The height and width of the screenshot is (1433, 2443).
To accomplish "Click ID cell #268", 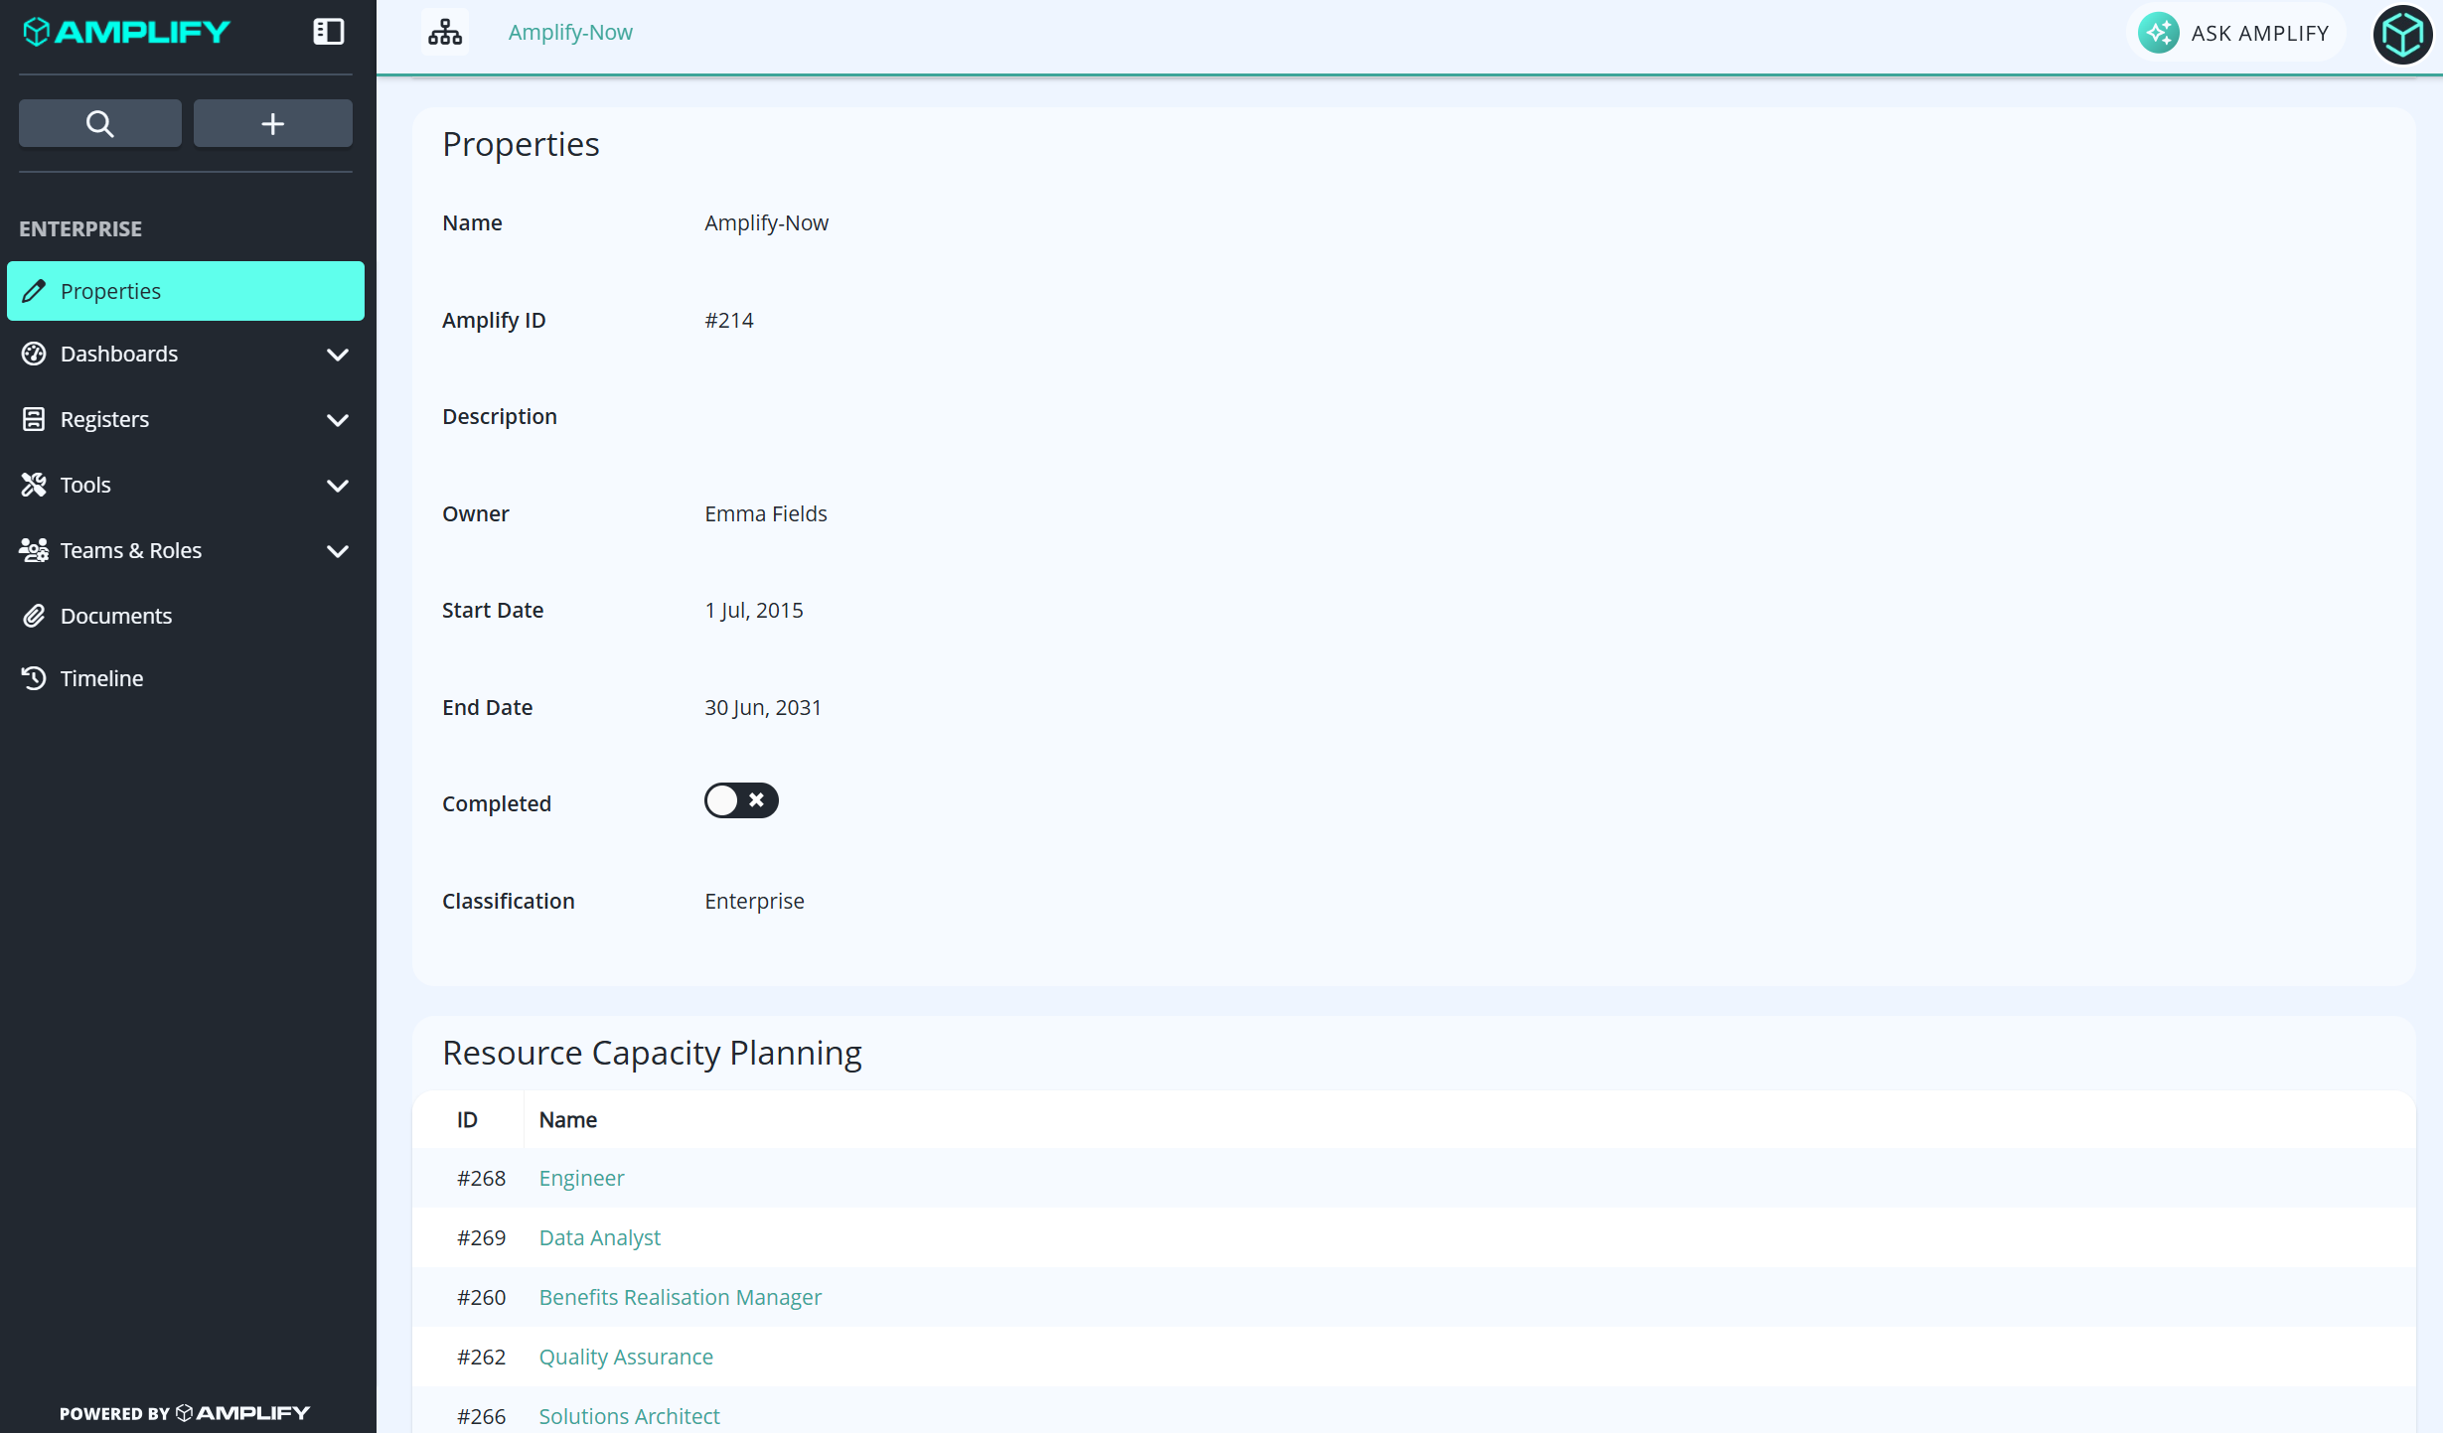I will click(481, 1178).
